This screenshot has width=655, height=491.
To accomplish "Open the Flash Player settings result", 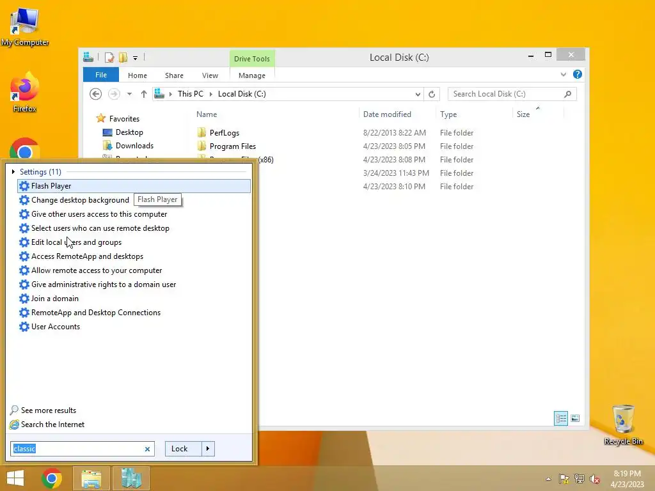I will tap(134, 186).
